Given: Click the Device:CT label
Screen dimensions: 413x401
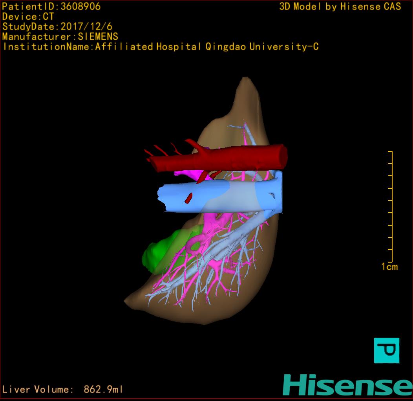Looking at the screenshot, I should 28,17.
